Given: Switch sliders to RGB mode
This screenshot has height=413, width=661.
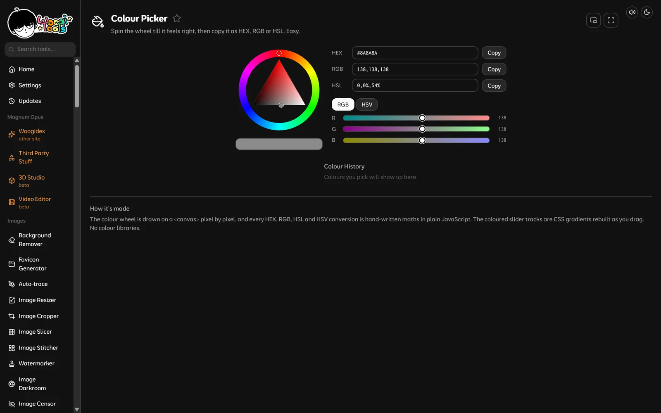Looking at the screenshot, I should pyautogui.click(x=343, y=104).
